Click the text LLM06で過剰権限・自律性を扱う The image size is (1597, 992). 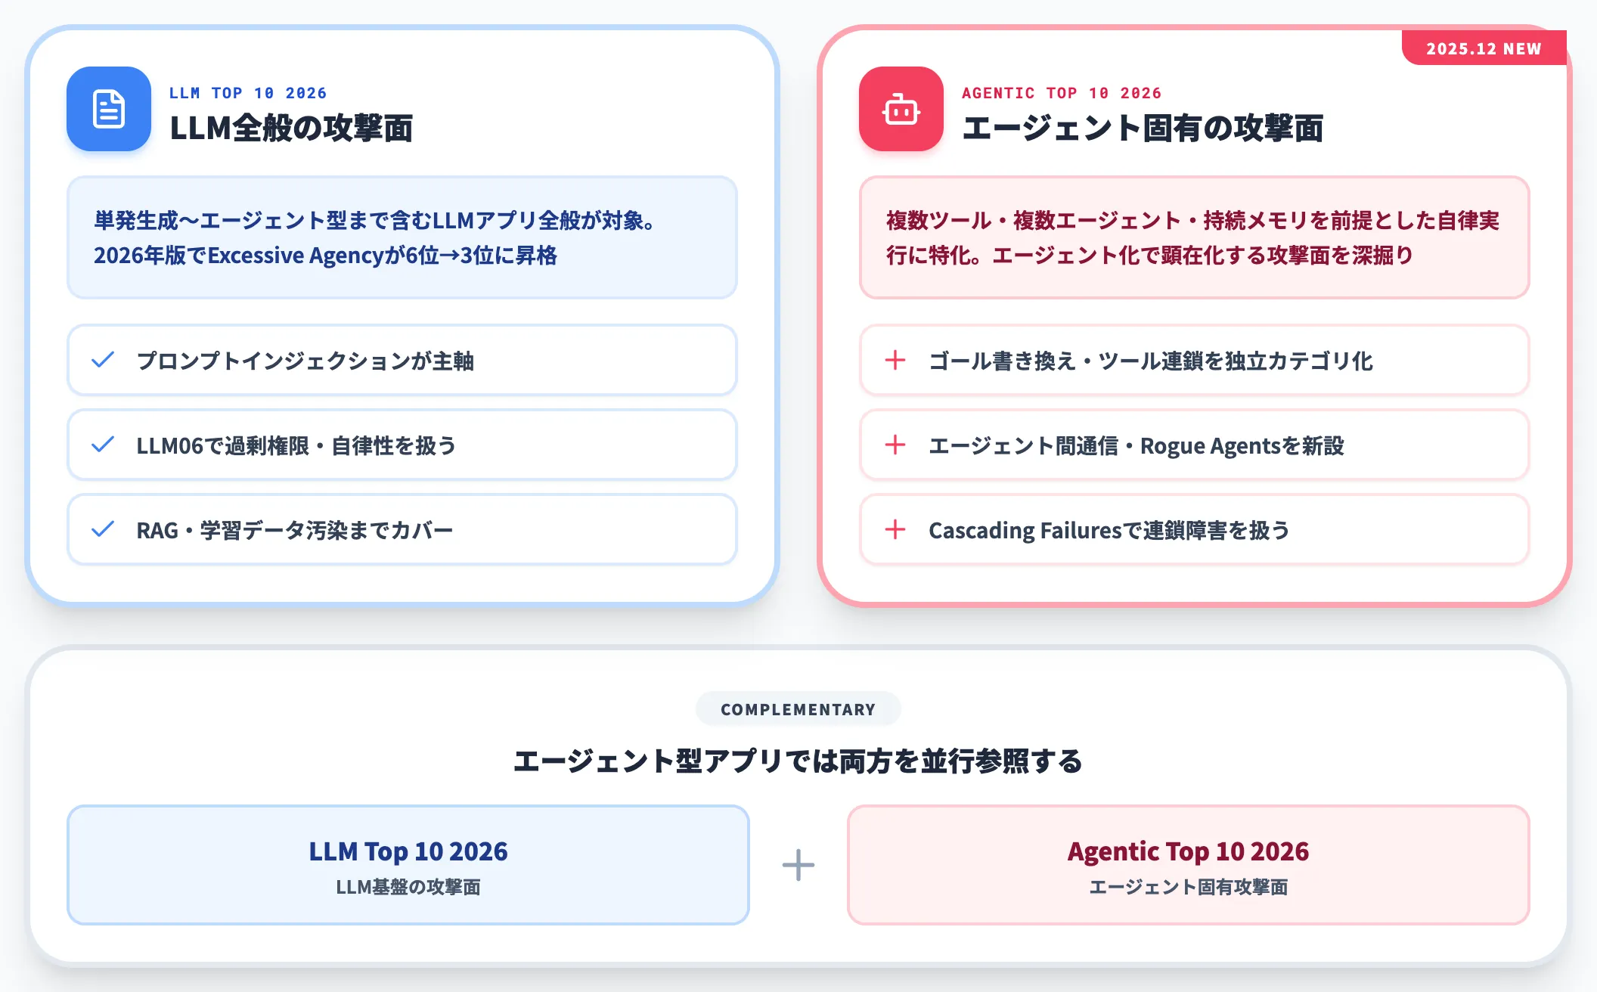[296, 445]
